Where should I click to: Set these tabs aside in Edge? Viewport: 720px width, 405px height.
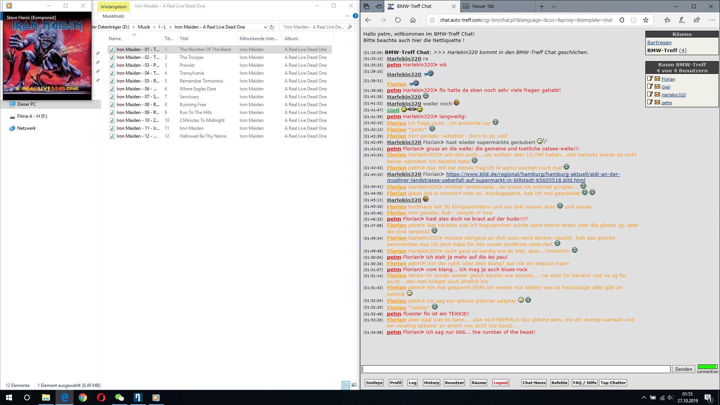click(379, 6)
